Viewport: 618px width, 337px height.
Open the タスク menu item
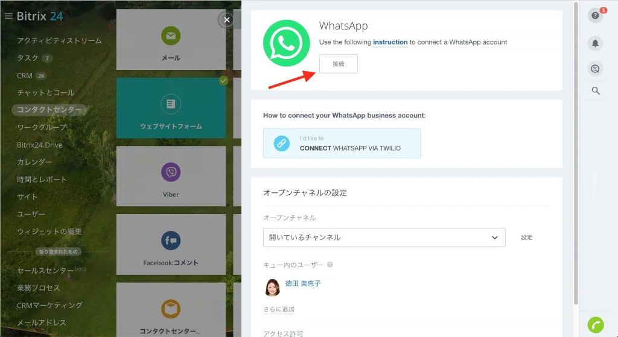28,58
